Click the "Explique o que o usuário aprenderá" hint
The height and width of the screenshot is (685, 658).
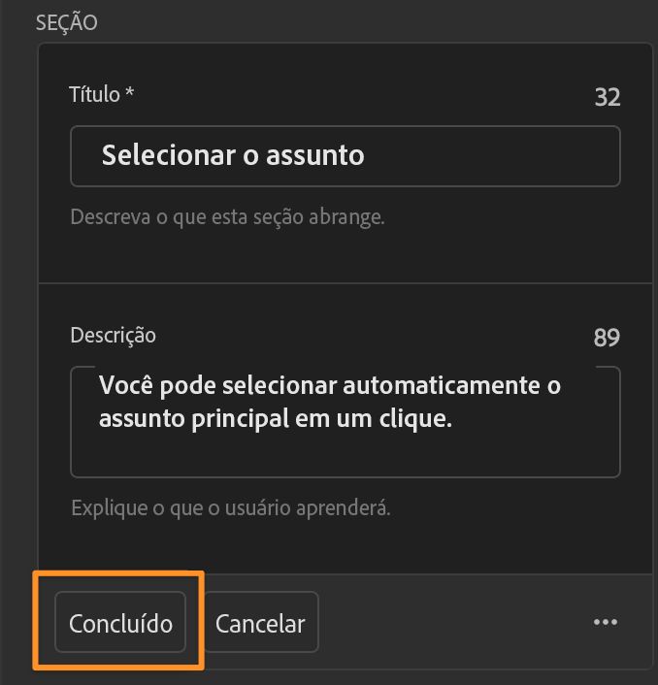tap(231, 507)
